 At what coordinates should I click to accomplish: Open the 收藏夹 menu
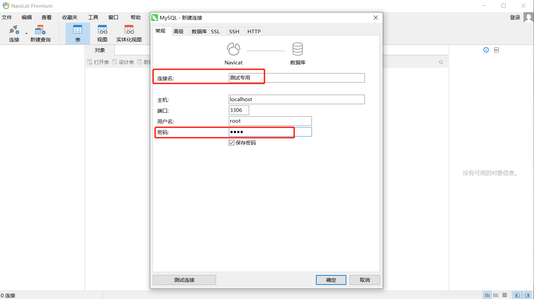(70, 18)
